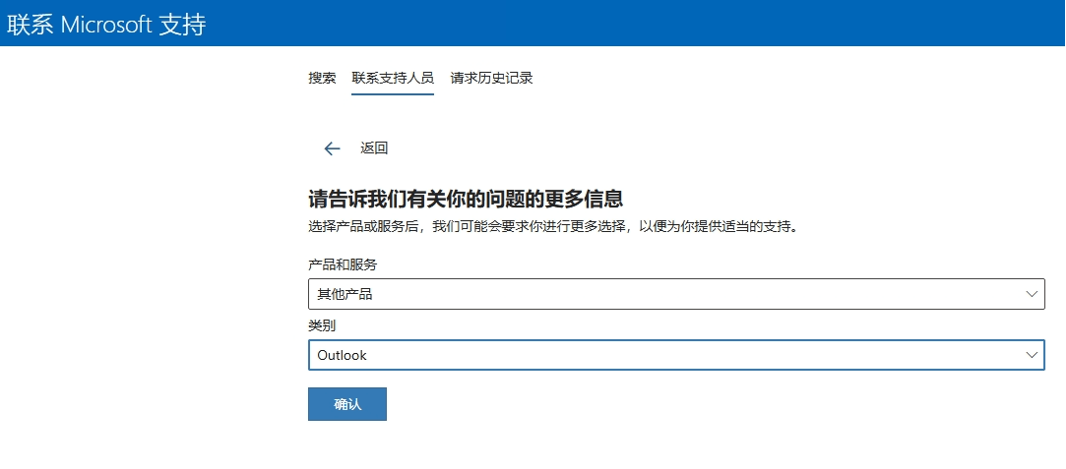Click the 确认 confirm button
Image resolution: width=1066 pixels, height=469 pixels.
click(x=347, y=404)
